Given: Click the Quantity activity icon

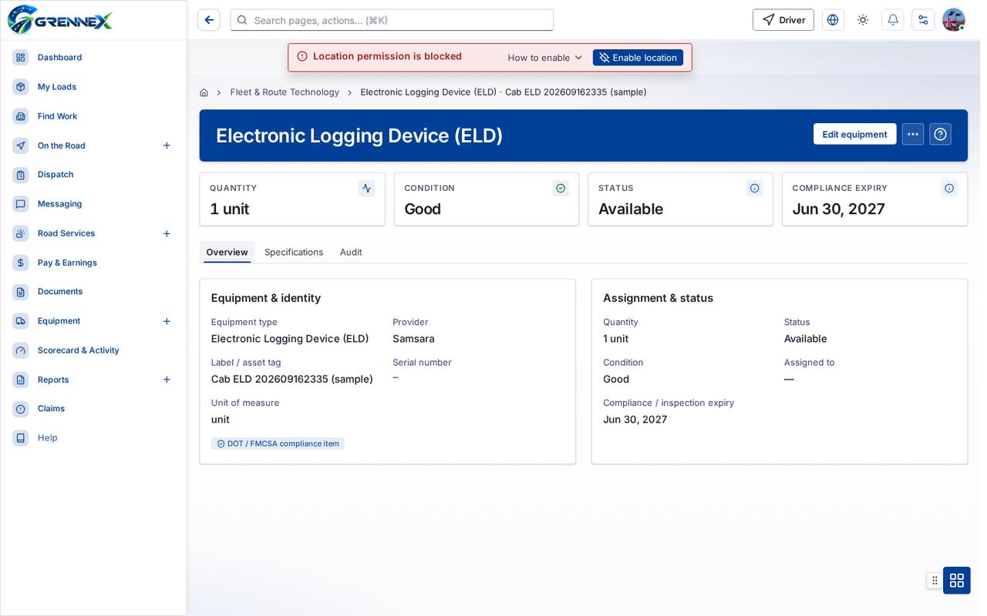Looking at the screenshot, I should tap(366, 188).
